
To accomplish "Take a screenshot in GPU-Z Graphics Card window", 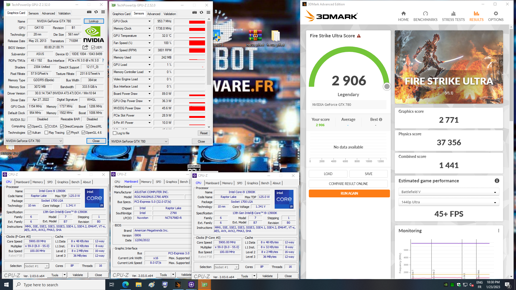I will [89, 12].
